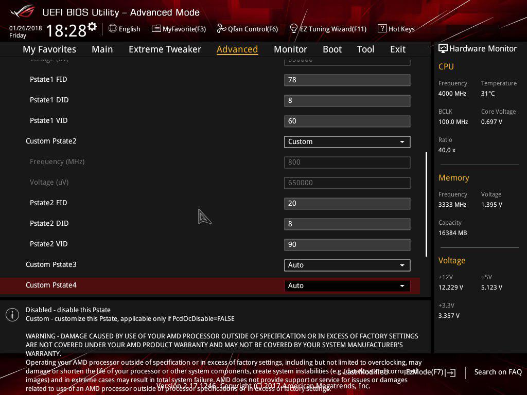
Task: Click the CPU frequency value 4000 MHz
Action: (x=452, y=94)
